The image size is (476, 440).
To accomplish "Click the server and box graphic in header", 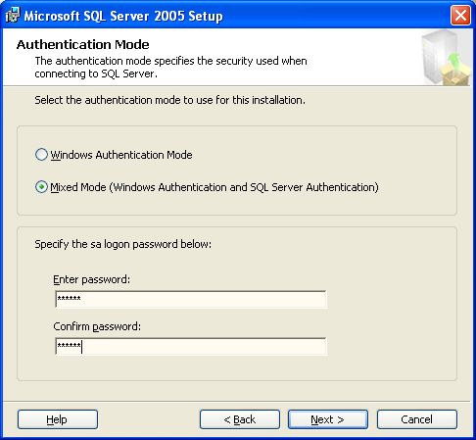I will pos(447,58).
